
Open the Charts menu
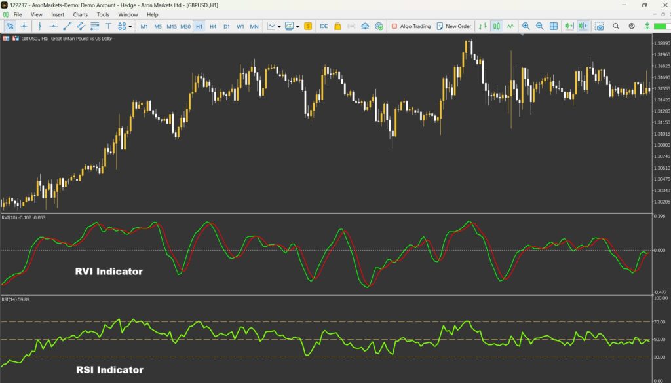click(81, 14)
